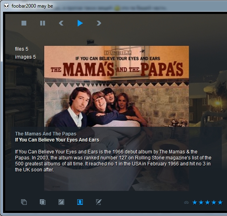Image resolution: width=227 pixels, height=216 pixels.
Task: Click the 'images 5' counter text
Action: click(x=25, y=57)
